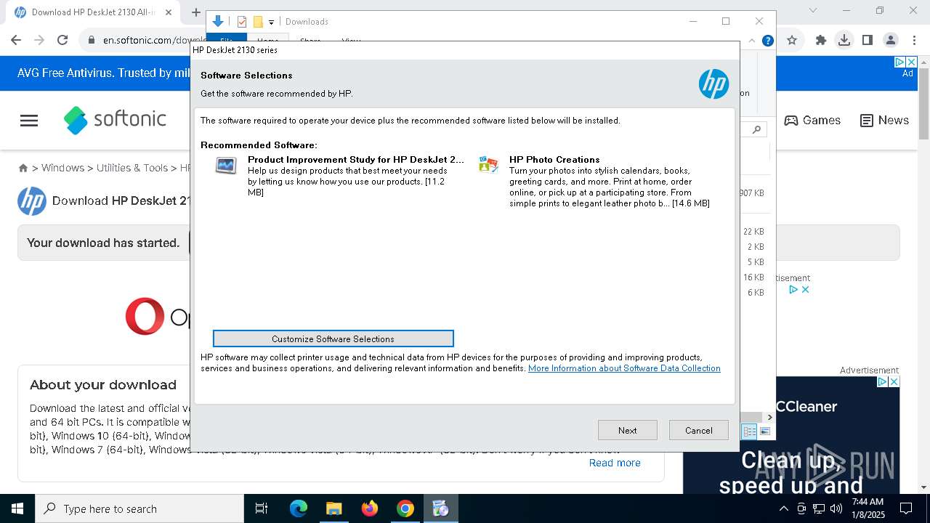Click the Softonic logo
930x523 pixels.
pyautogui.click(x=115, y=120)
